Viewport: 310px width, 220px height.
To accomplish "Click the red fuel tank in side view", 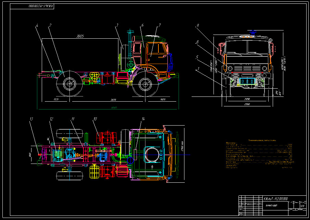I will 107,78.
